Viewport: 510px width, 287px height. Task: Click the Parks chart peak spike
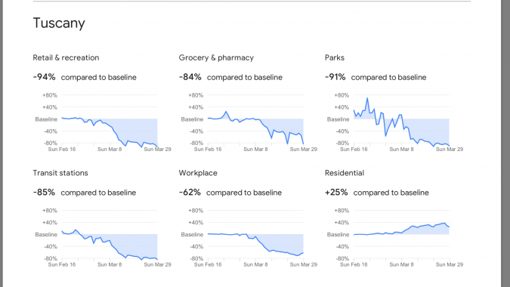click(x=367, y=98)
